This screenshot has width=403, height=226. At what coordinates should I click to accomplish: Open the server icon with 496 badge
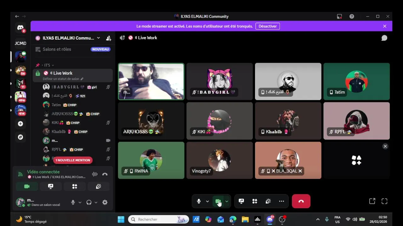pos(20,97)
